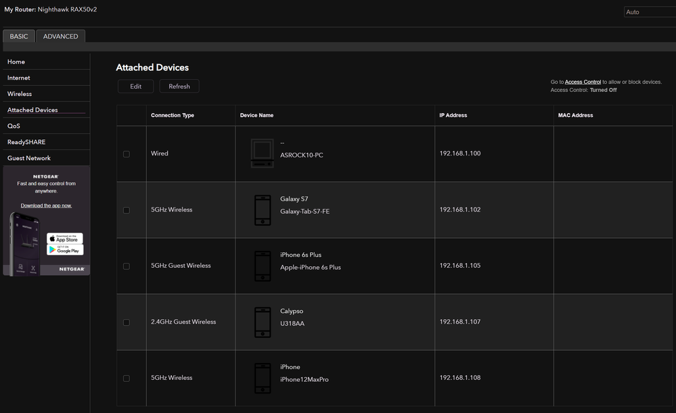Click the Edit button
676x413 pixels.
click(x=135, y=87)
